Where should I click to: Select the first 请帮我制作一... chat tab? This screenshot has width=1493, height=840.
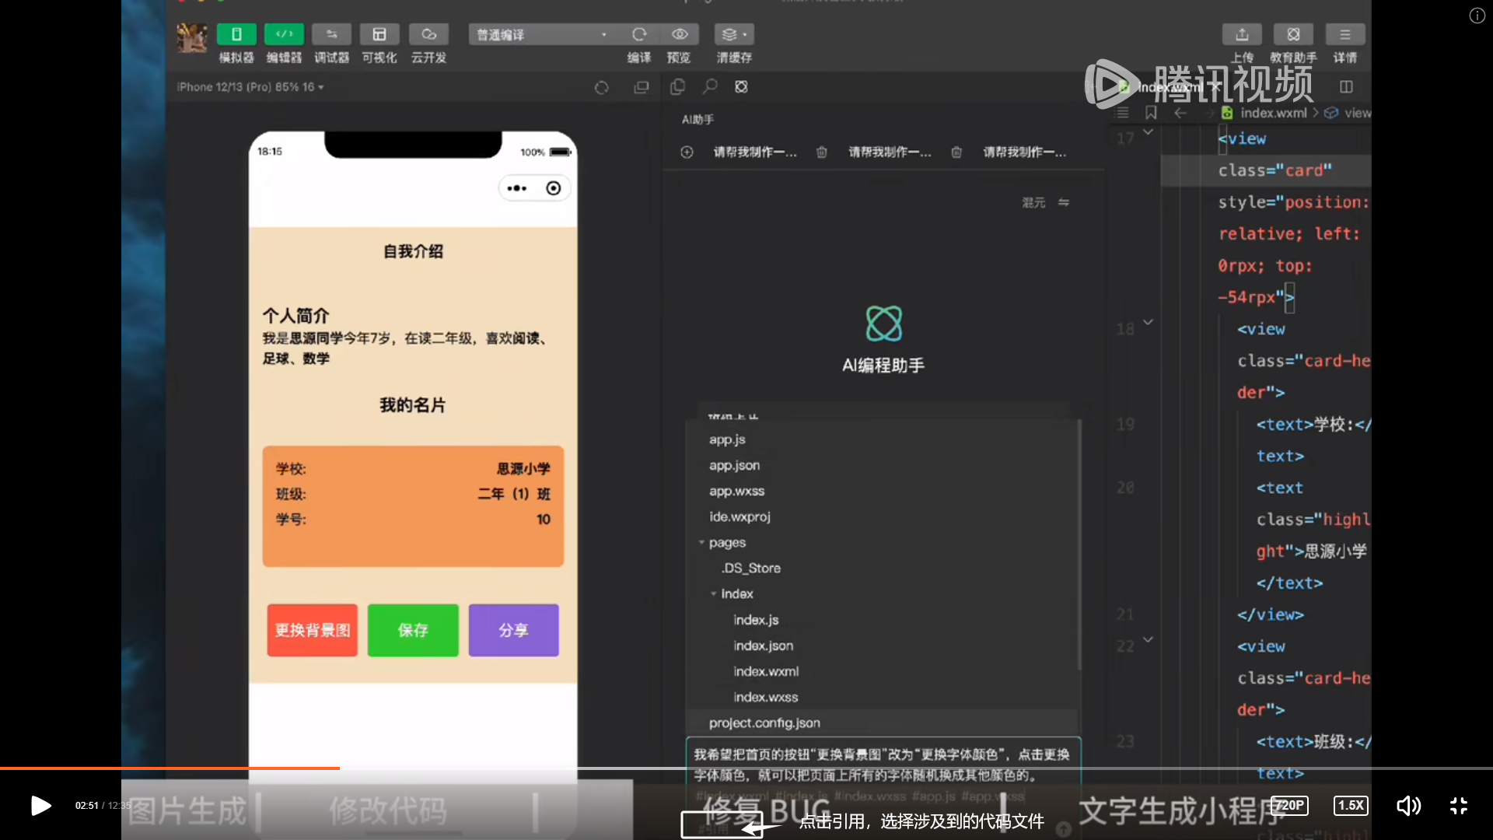(x=754, y=152)
